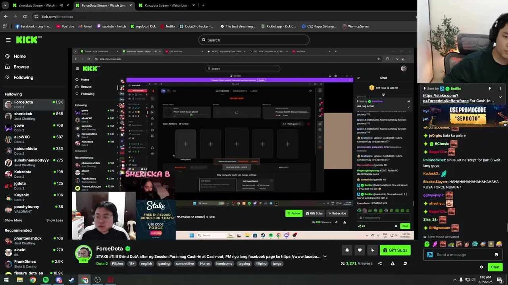Go to Home in Kick sidebar
The image size is (508, 285).
tap(15, 56)
